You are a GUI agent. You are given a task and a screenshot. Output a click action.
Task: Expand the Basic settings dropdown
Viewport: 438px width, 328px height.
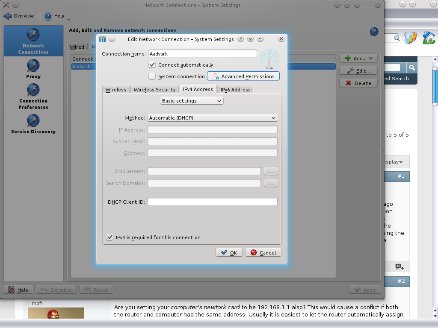(192, 101)
